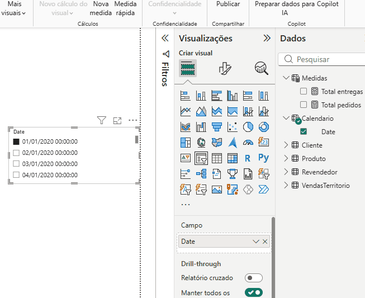
Task: Select the gauge visual
Action: click(x=248, y=143)
